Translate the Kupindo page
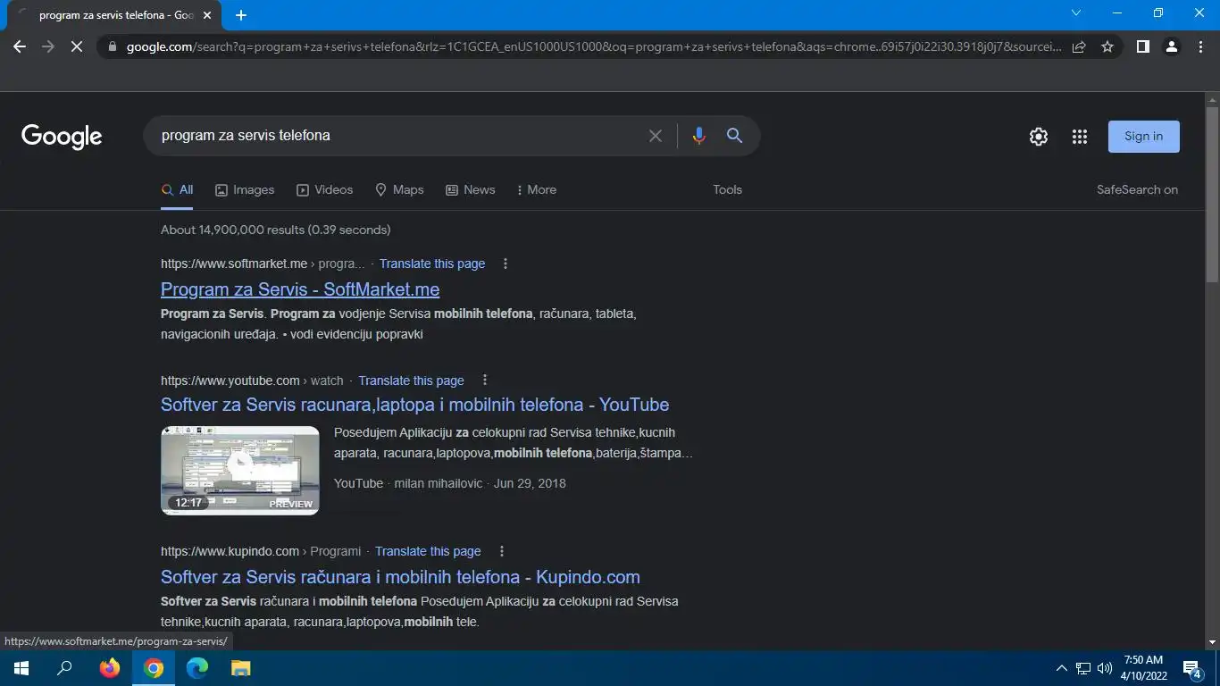Viewport: 1220px width, 686px height. point(428,551)
